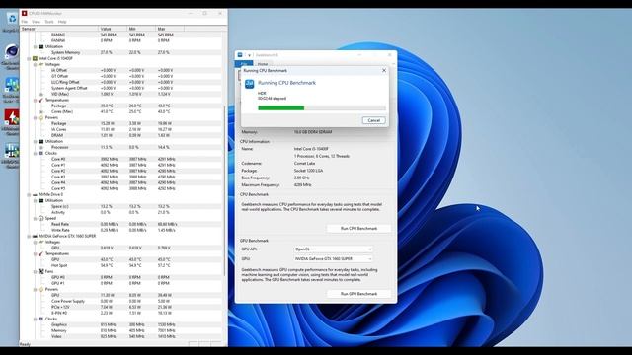Expand the Processor utilization row
Screen dimensions: 632x355
point(41,147)
